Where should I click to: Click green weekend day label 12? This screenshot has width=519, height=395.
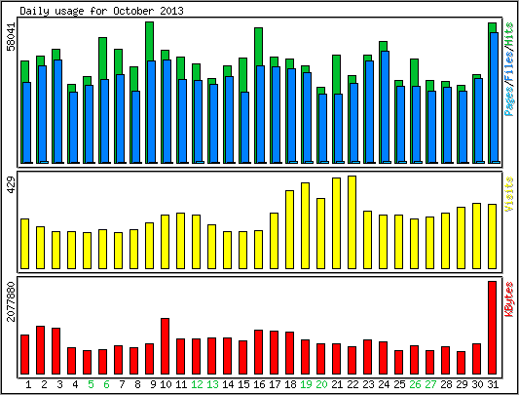tap(197, 384)
